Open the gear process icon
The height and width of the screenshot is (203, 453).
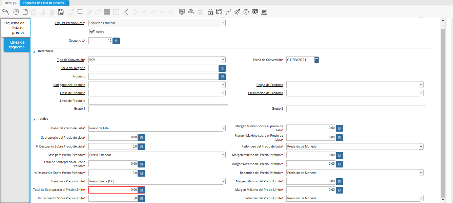(246, 12)
